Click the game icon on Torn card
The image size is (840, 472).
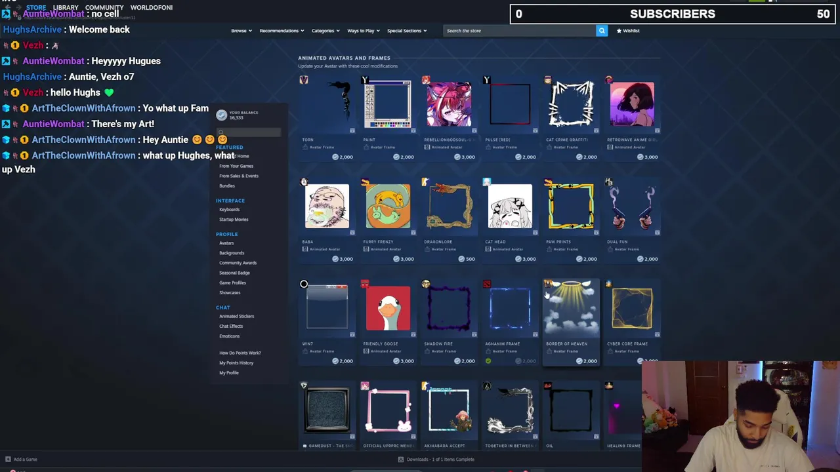coord(304,80)
